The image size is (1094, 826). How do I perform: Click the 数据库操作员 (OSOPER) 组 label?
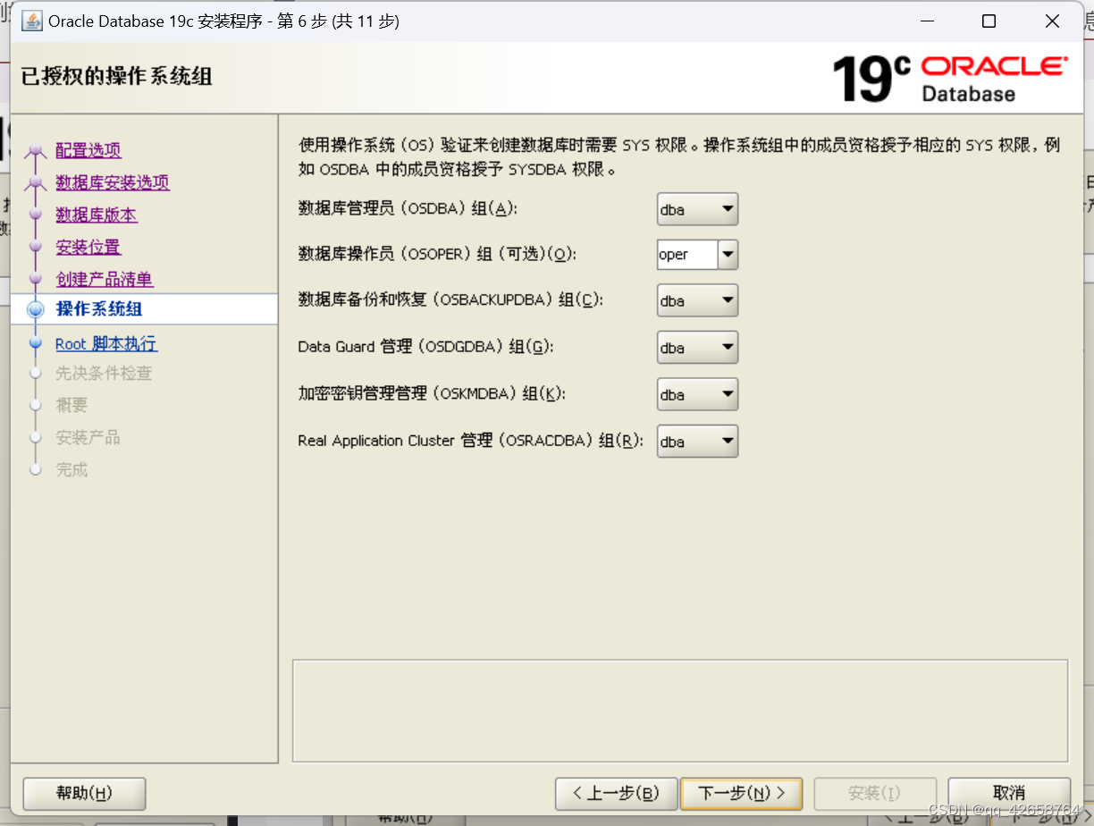437,255
